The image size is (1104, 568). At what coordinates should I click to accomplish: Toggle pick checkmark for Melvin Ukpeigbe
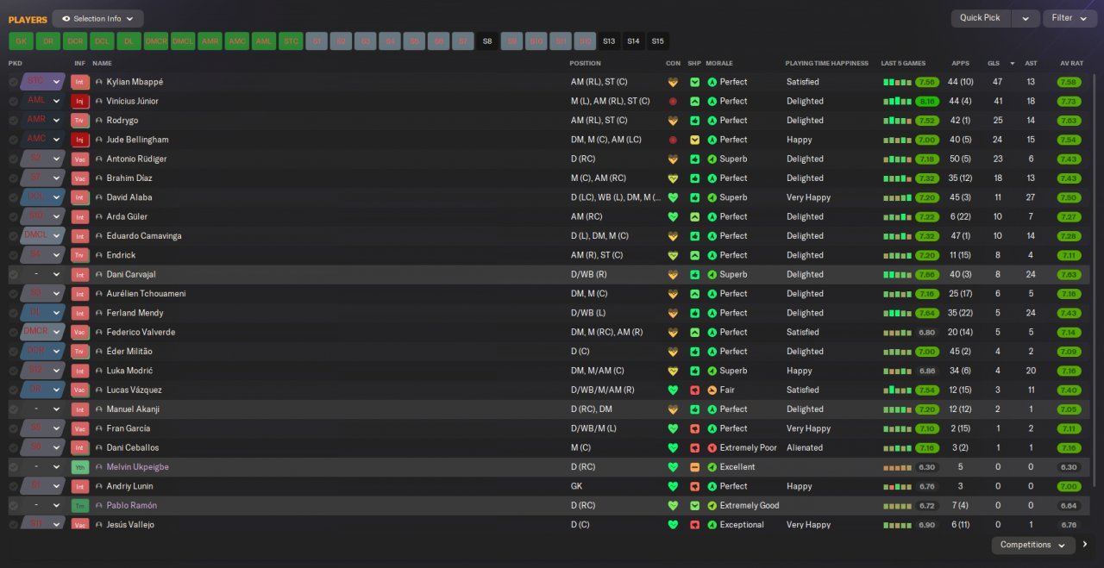pos(13,467)
